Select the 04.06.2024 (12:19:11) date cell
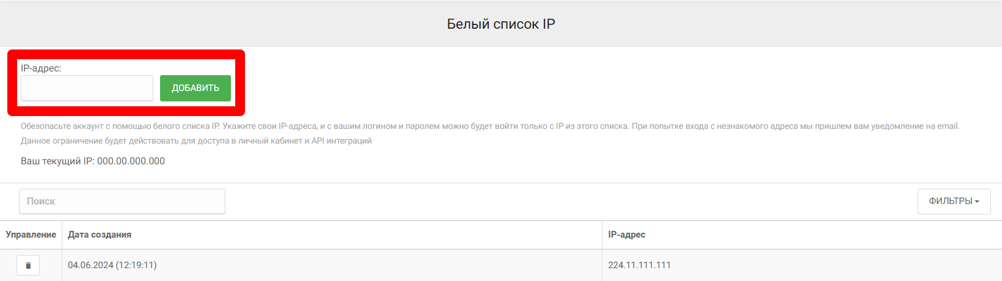Screen dimensions: 1002x281 112,265
